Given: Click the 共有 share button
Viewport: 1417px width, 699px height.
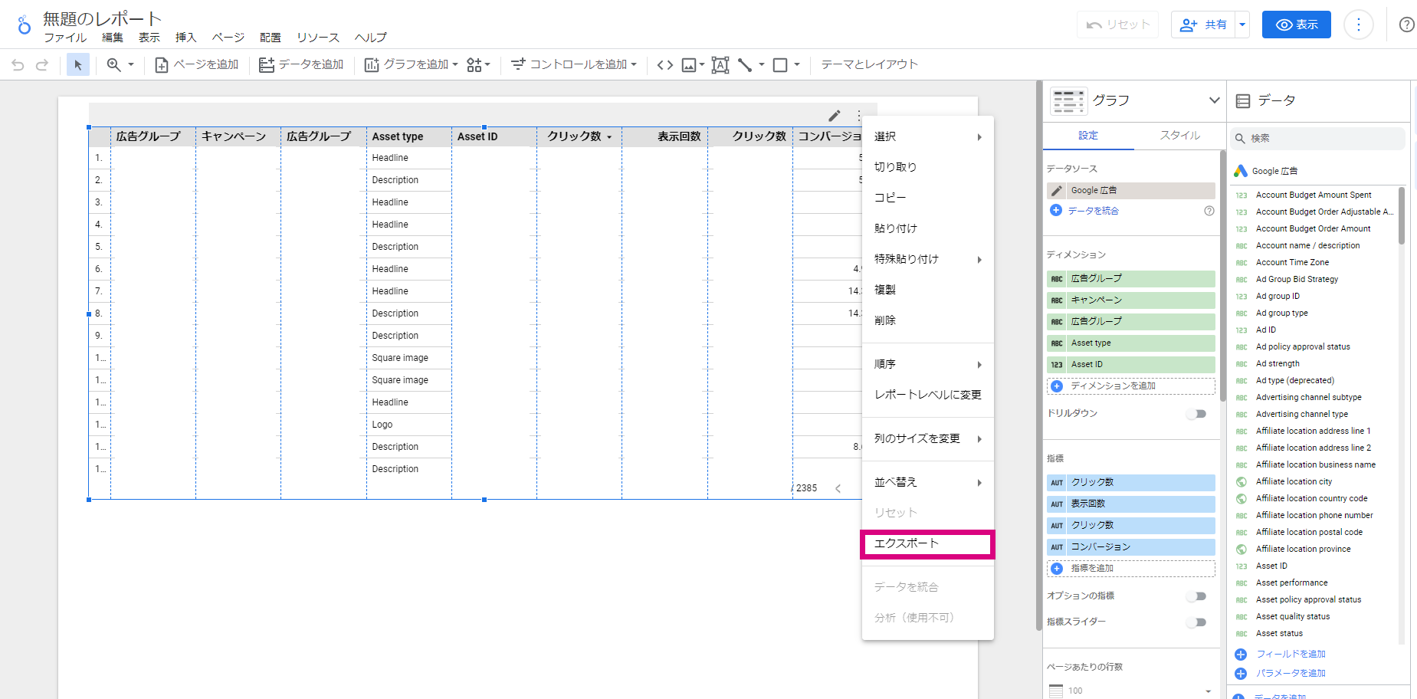Looking at the screenshot, I should tap(1204, 25).
